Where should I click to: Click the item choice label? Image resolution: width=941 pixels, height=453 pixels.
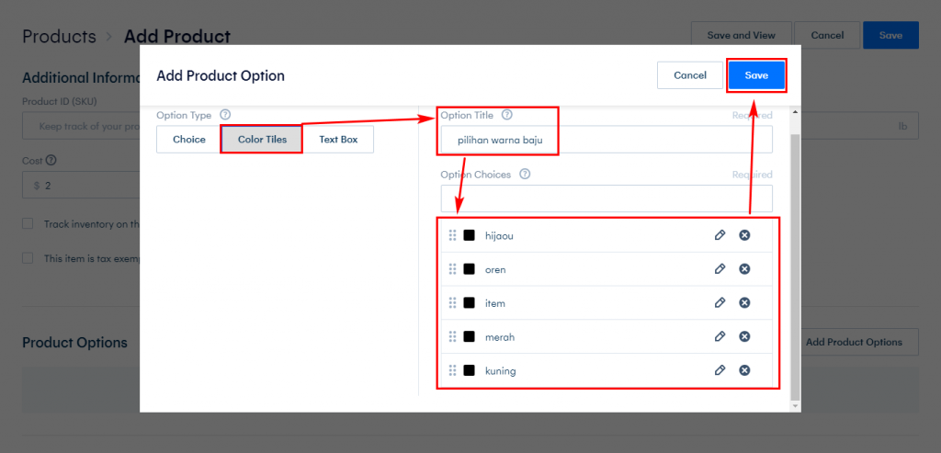click(495, 303)
